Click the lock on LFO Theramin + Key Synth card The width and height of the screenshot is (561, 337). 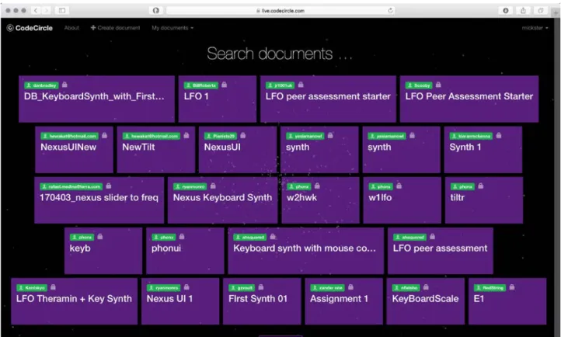53,287
